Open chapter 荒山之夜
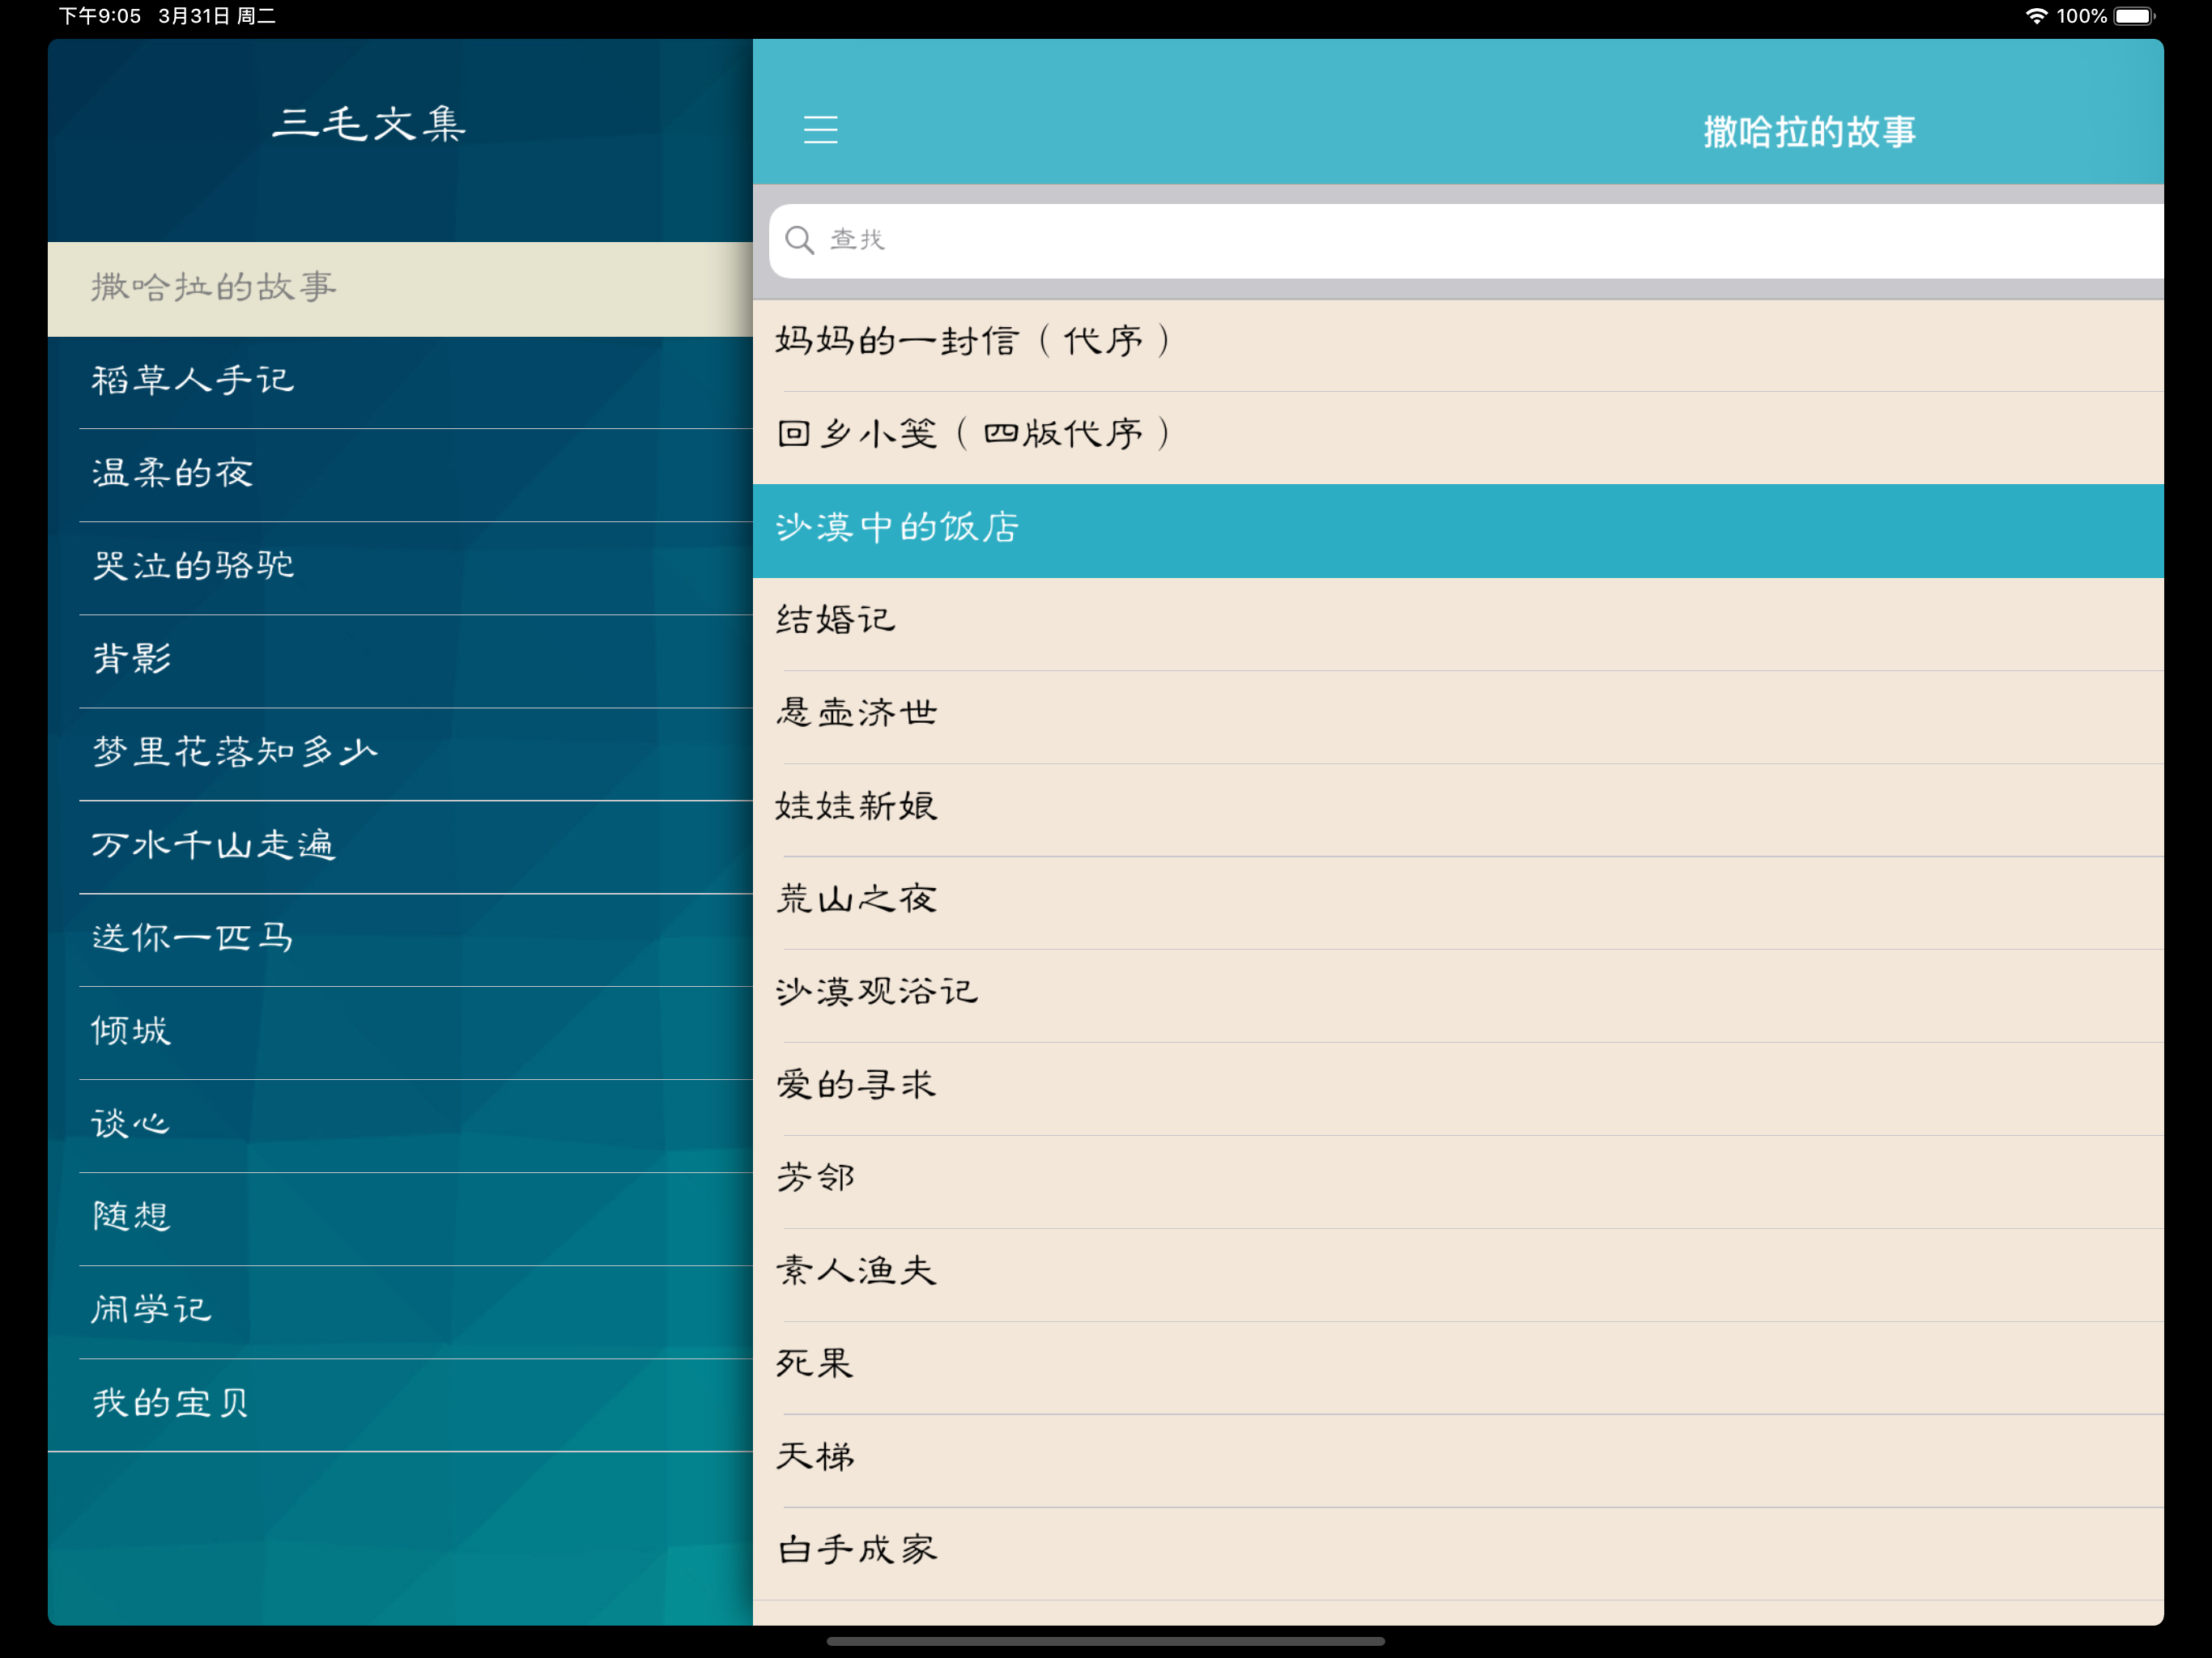Viewport: 2212px width, 1658px height. pyautogui.click(x=1458, y=903)
